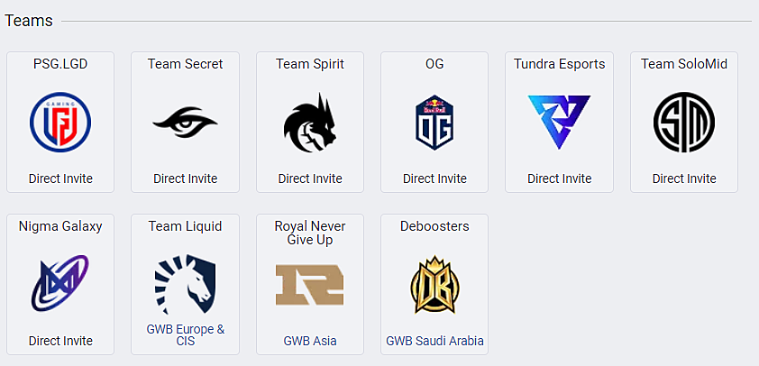Click the Deboosters gold crown logo
The image size is (759, 366).
click(x=434, y=285)
